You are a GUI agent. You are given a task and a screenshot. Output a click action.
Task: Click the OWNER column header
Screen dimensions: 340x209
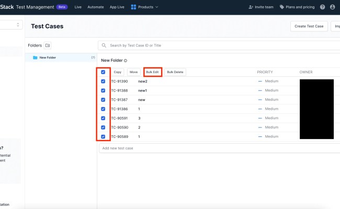pos(306,72)
